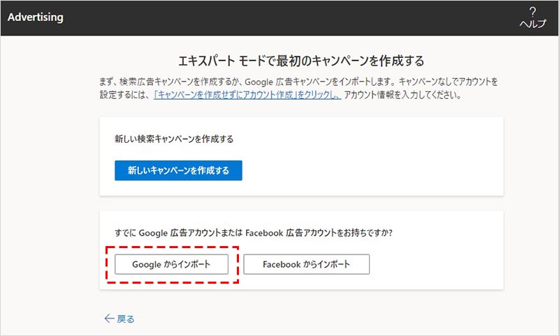Viewport: 559px width, 336px height.
Task: Click the gray gap between the two cards
Action: click(x=302, y=203)
